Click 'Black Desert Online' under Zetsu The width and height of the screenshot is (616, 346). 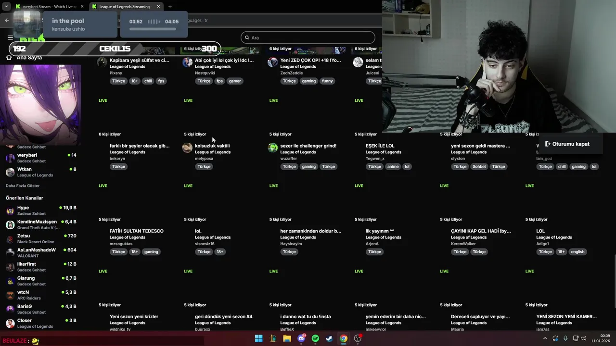click(36, 242)
